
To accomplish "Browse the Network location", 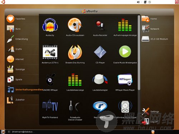I will tap(157, 29).
